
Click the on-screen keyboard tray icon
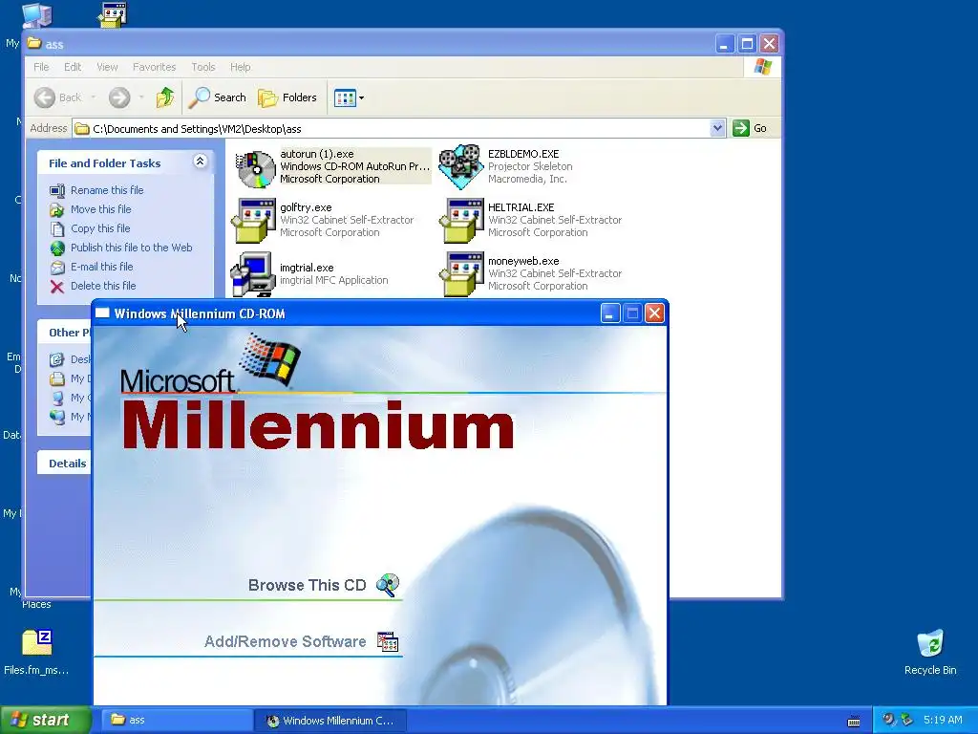854,722
